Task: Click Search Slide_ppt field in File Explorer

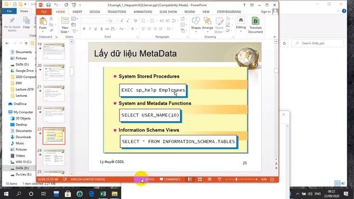Action: pos(317,43)
